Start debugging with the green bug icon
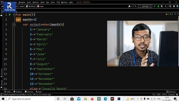Viewport: 179px width, 101px height. pyautogui.click(x=158, y=6)
